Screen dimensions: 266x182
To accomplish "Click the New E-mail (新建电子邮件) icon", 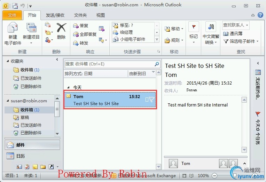I will (x=13, y=27).
